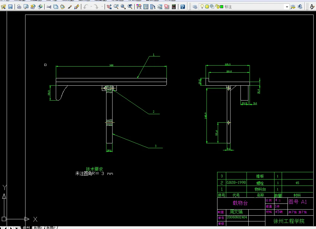Click the Zoom Previous icon

pyautogui.click(x=130, y=7)
